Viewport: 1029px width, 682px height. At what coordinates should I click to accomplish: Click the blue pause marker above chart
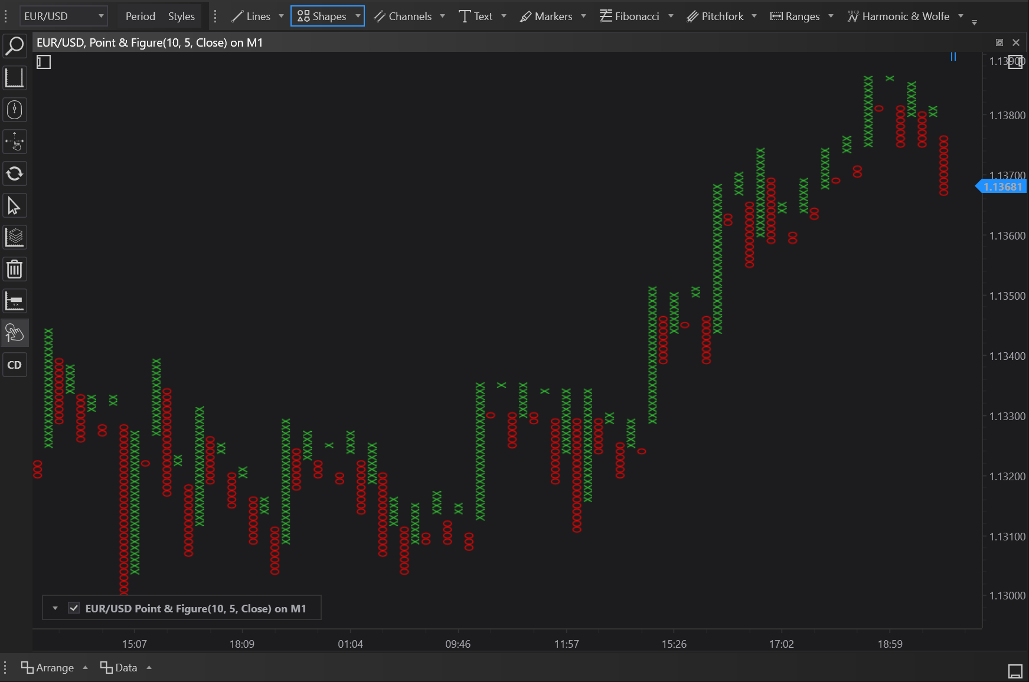coord(953,57)
